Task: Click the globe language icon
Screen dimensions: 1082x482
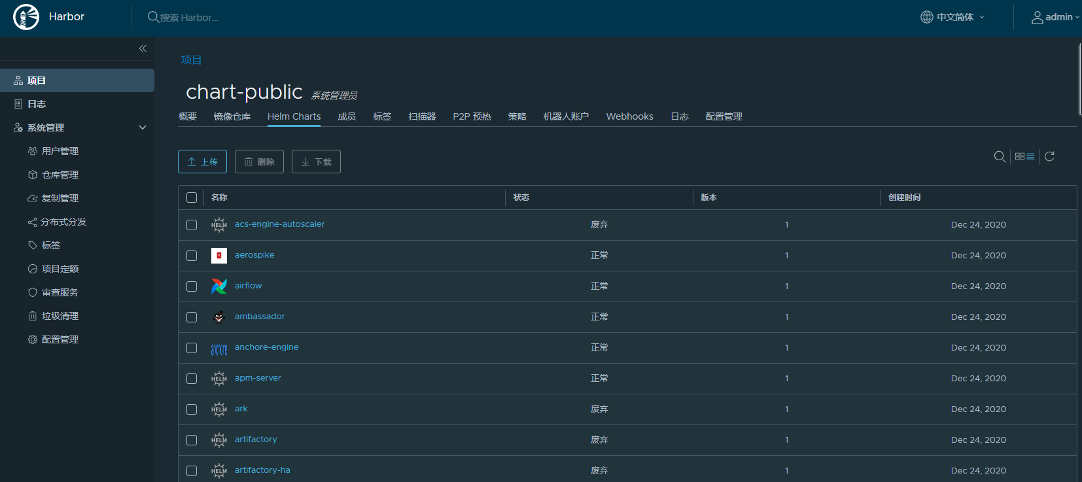Action: point(927,17)
